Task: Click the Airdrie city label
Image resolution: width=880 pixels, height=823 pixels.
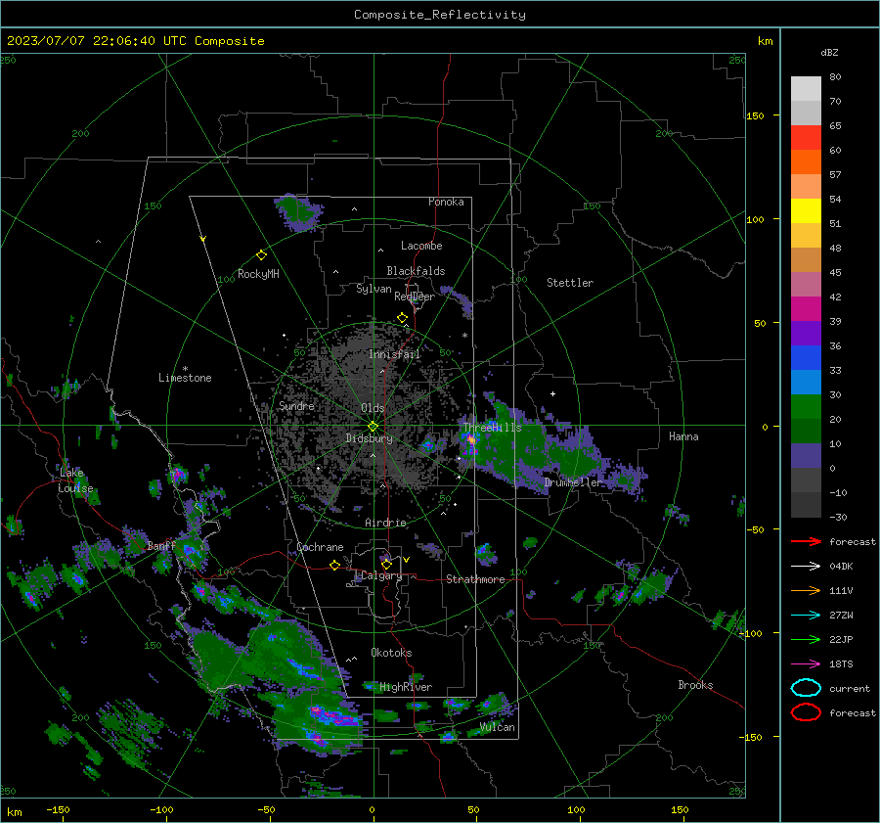Action: [x=385, y=523]
